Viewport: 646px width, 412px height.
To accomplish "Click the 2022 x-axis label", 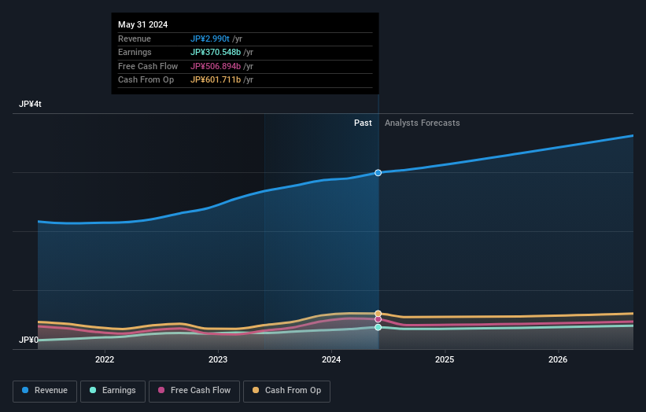I will point(105,359).
